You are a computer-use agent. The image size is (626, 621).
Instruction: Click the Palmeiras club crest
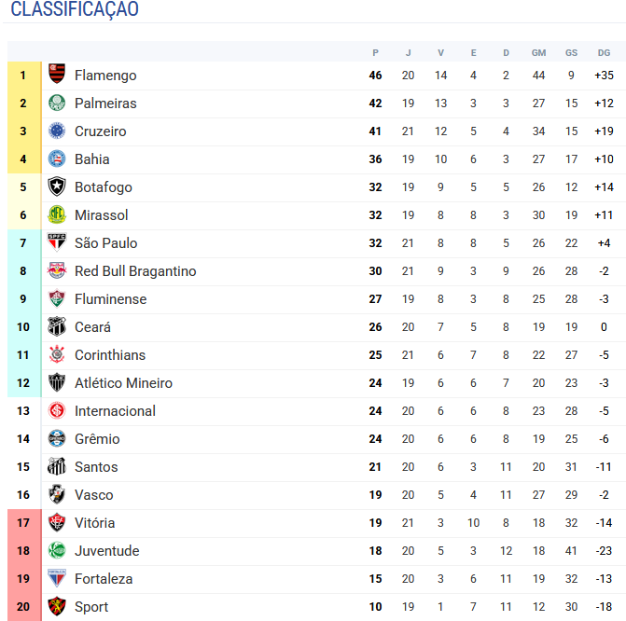[57, 103]
